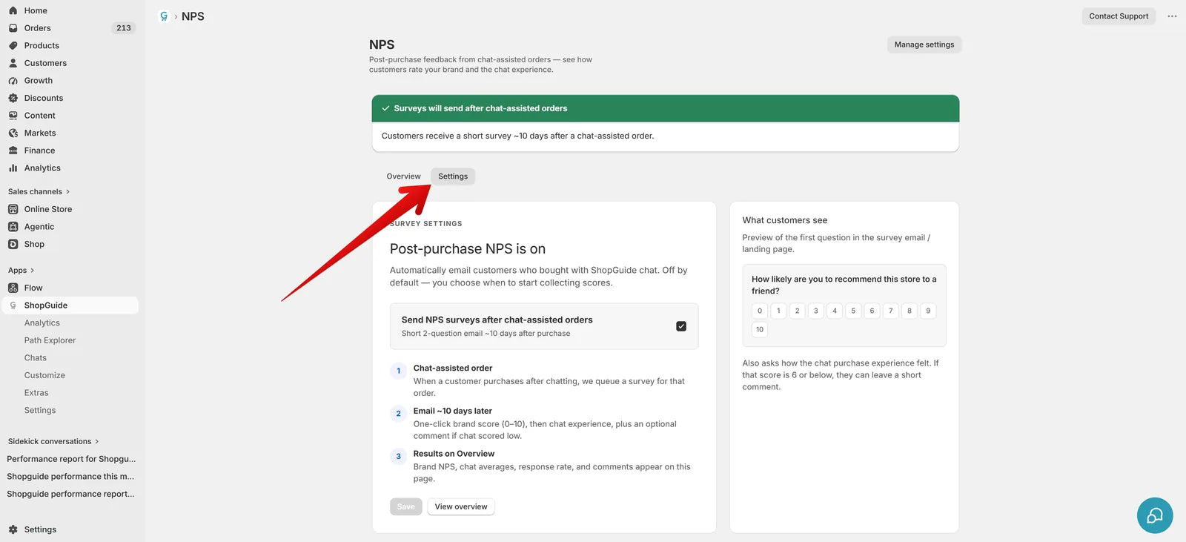
Task: Click the Orders inbox icon
Action: pyautogui.click(x=13, y=28)
